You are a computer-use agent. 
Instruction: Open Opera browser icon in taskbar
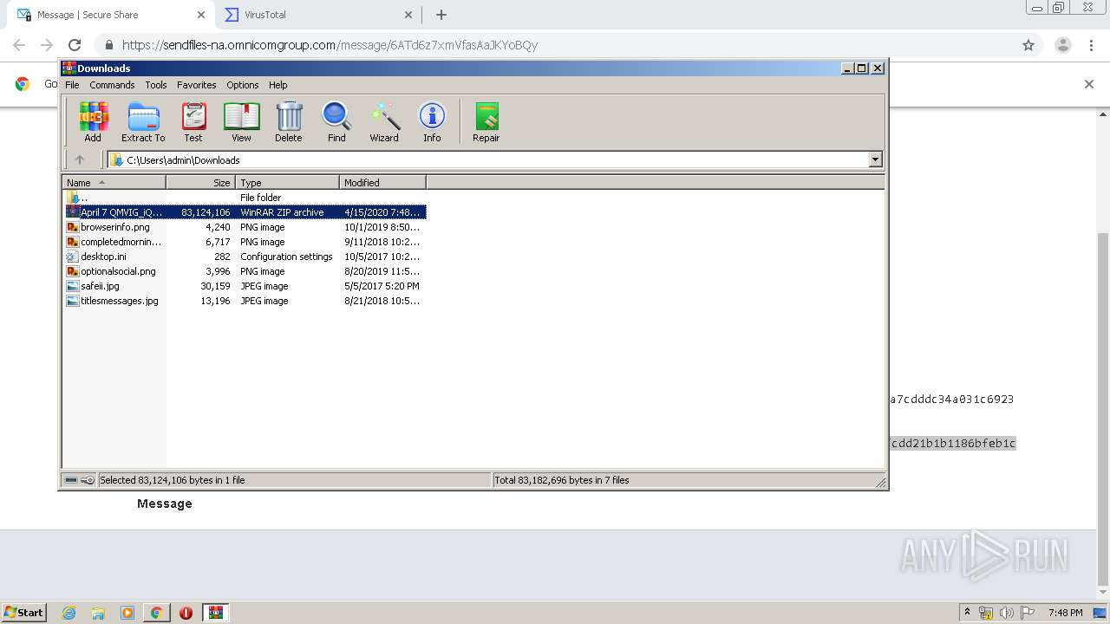(186, 613)
